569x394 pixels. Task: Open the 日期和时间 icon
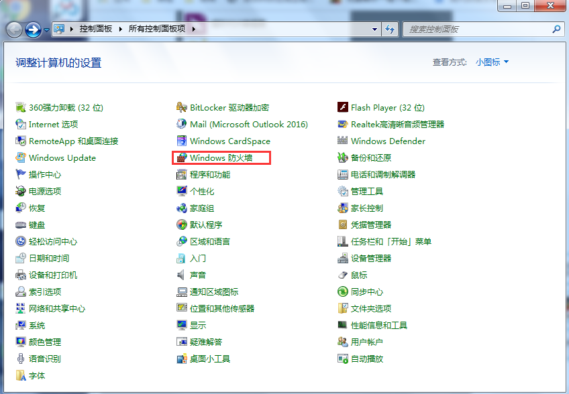point(21,258)
